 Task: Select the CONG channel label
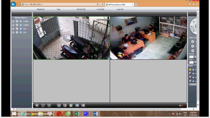coord(25,22)
